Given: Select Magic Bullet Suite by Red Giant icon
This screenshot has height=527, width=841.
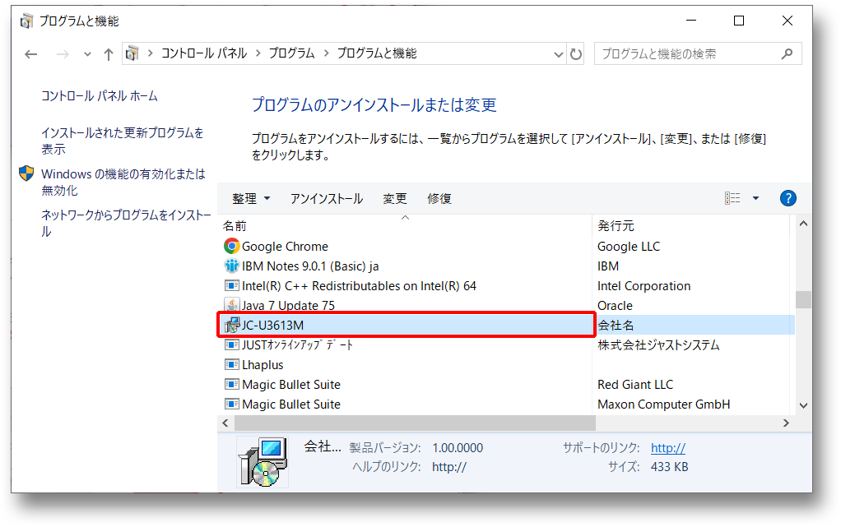Looking at the screenshot, I should click(232, 385).
